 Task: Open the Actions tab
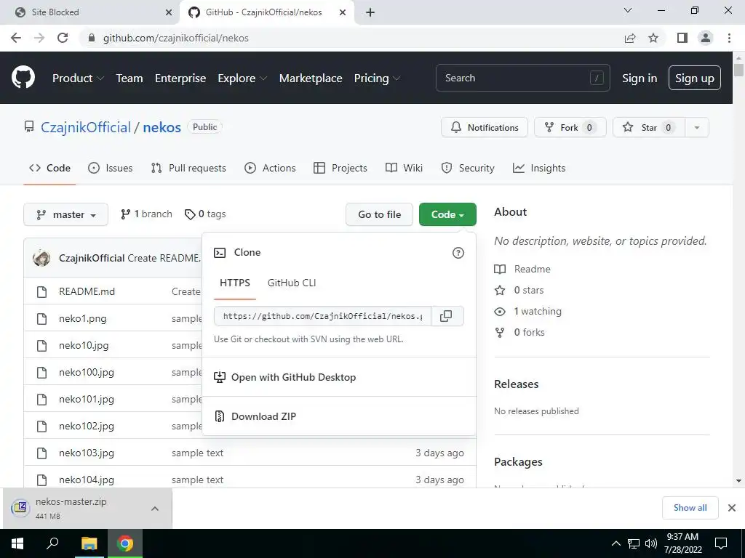[x=270, y=168]
